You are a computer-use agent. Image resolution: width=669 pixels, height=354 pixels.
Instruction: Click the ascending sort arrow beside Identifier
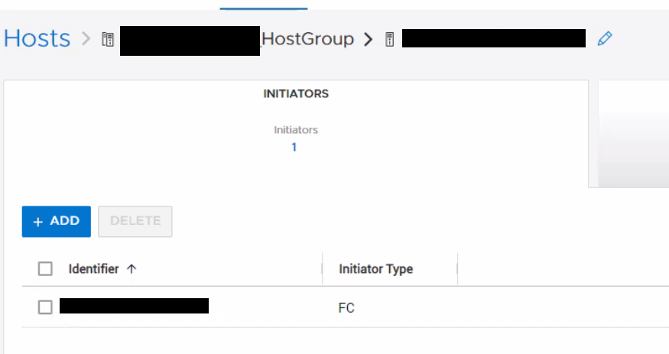(x=132, y=268)
